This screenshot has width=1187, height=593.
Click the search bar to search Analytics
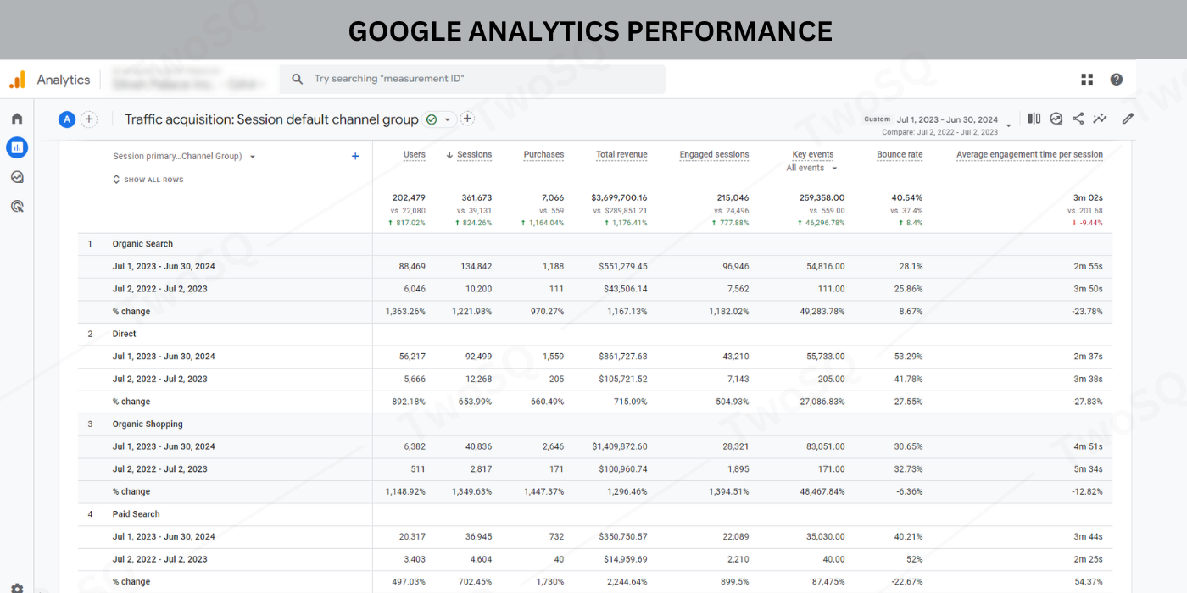(472, 79)
